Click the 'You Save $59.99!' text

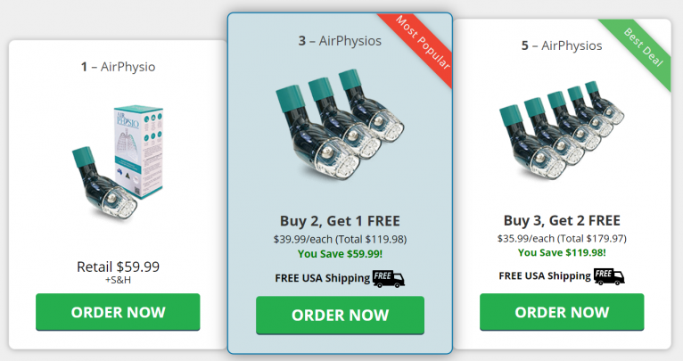(340, 254)
